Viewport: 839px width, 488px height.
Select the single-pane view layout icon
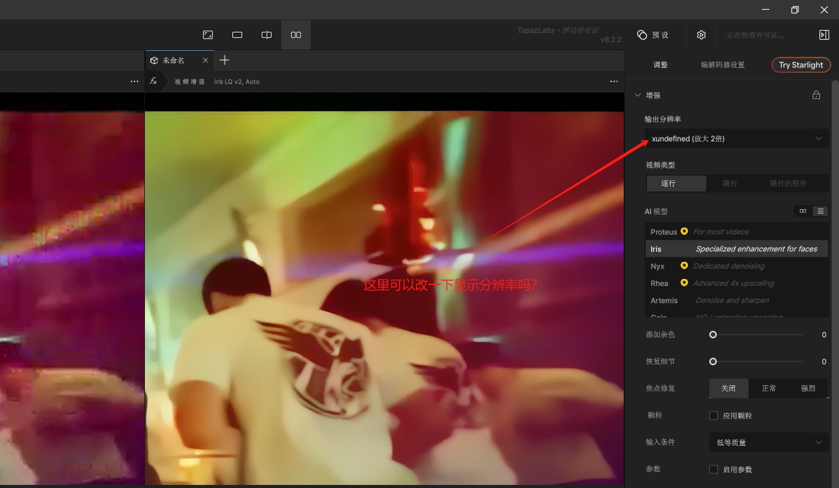coord(237,35)
